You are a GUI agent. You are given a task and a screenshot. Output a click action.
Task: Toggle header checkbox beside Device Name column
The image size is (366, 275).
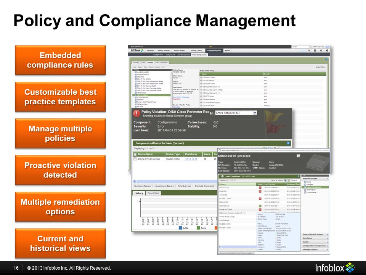[x=135, y=154]
